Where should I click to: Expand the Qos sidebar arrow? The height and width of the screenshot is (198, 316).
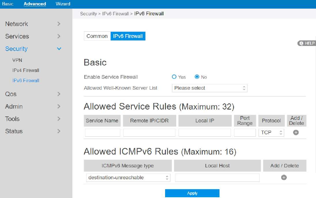(59, 94)
